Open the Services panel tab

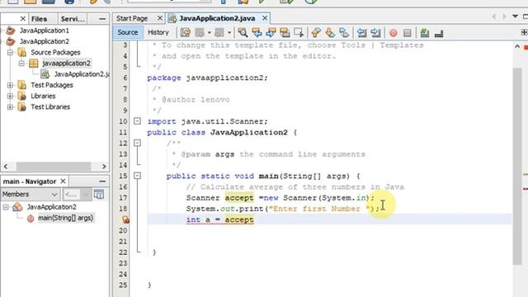click(x=73, y=19)
